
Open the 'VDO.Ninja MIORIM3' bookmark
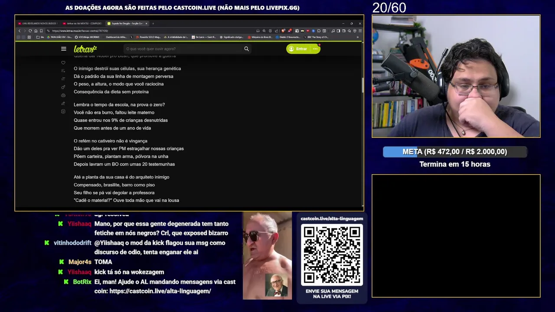tap(87, 37)
